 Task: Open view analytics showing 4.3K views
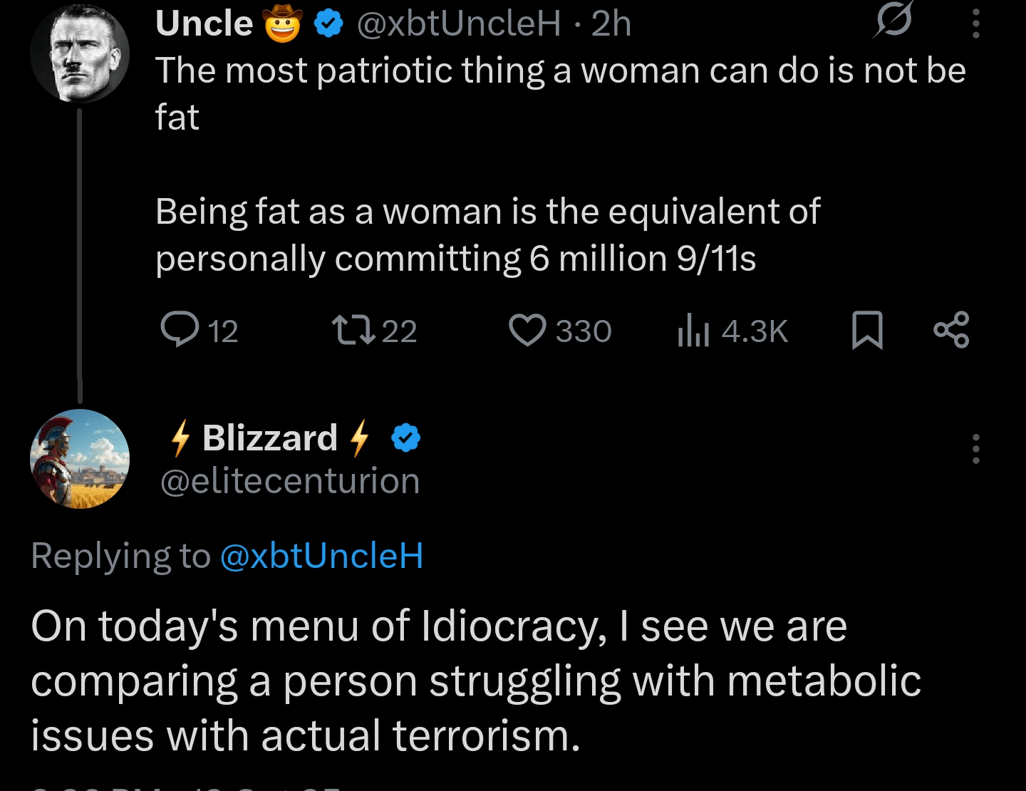coord(694,331)
